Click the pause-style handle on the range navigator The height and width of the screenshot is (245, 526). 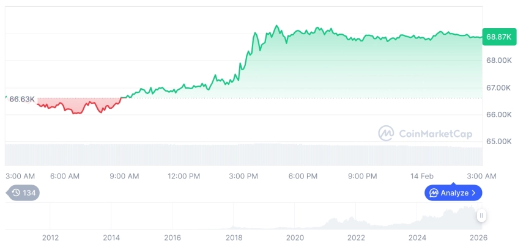tap(481, 216)
